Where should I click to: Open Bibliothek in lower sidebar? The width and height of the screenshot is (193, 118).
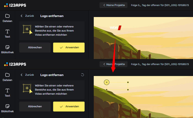pyautogui.click(x=7, y=108)
